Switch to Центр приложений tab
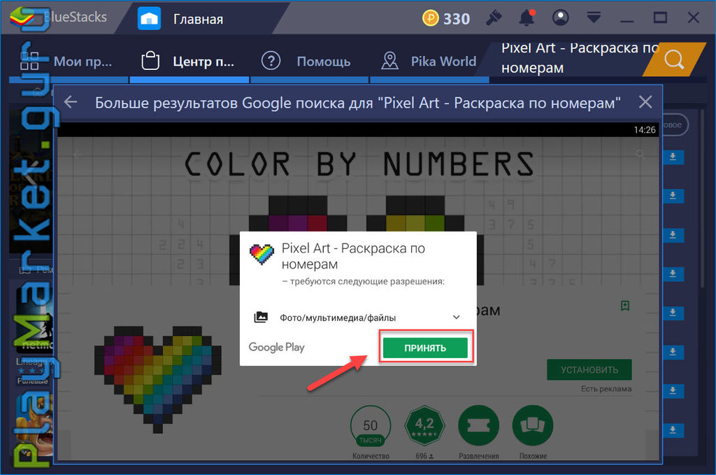Viewport: 716px width, 475px height. pyautogui.click(x=189, y=61)
